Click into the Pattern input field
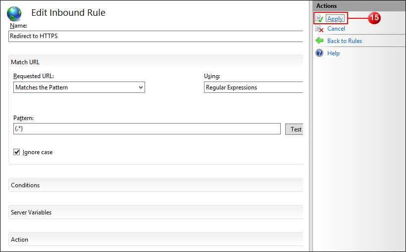406x252 pixels. (147, 128)
